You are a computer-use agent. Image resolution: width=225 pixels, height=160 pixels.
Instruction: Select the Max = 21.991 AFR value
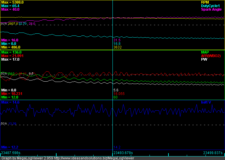[x=12, y=56]
